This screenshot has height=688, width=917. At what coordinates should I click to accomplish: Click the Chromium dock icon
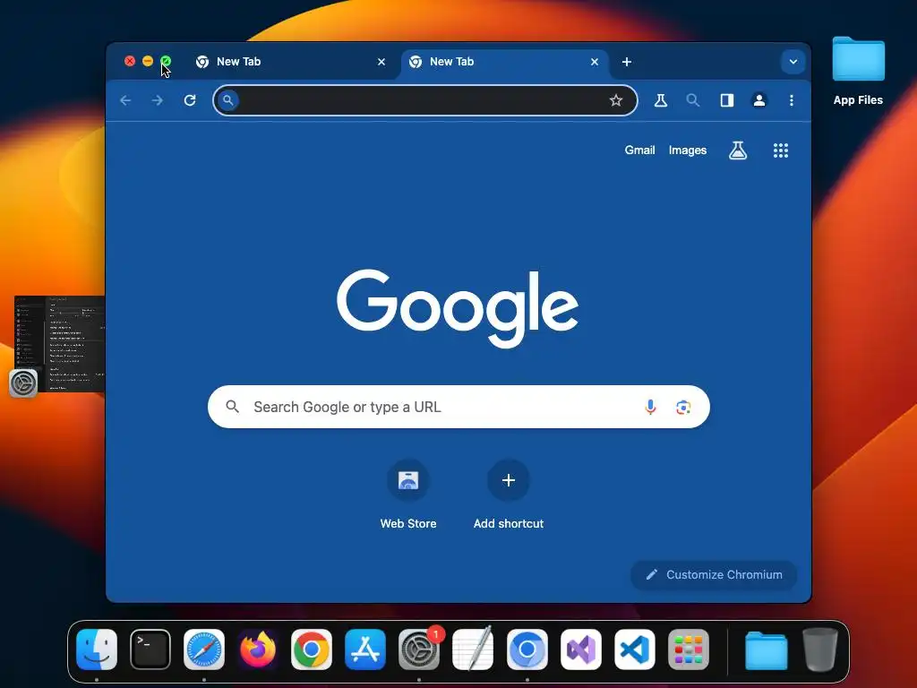coord(527,649)
